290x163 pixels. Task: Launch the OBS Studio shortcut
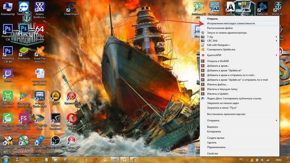(x=55, y=142)
